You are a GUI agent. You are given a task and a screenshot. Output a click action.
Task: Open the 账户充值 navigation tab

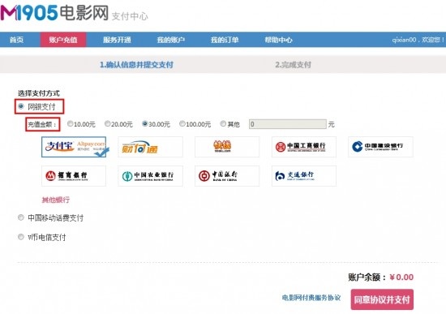tap(63, 40)
